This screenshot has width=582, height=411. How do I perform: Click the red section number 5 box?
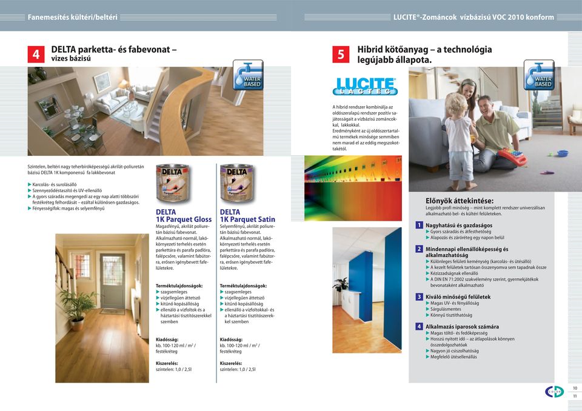click(x=341, y=55)
